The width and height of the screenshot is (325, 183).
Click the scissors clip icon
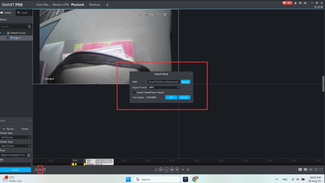tap(40, 170)
